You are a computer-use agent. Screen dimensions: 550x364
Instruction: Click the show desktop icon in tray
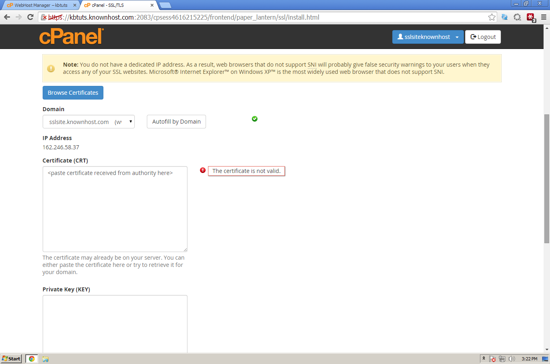(545, 359)
